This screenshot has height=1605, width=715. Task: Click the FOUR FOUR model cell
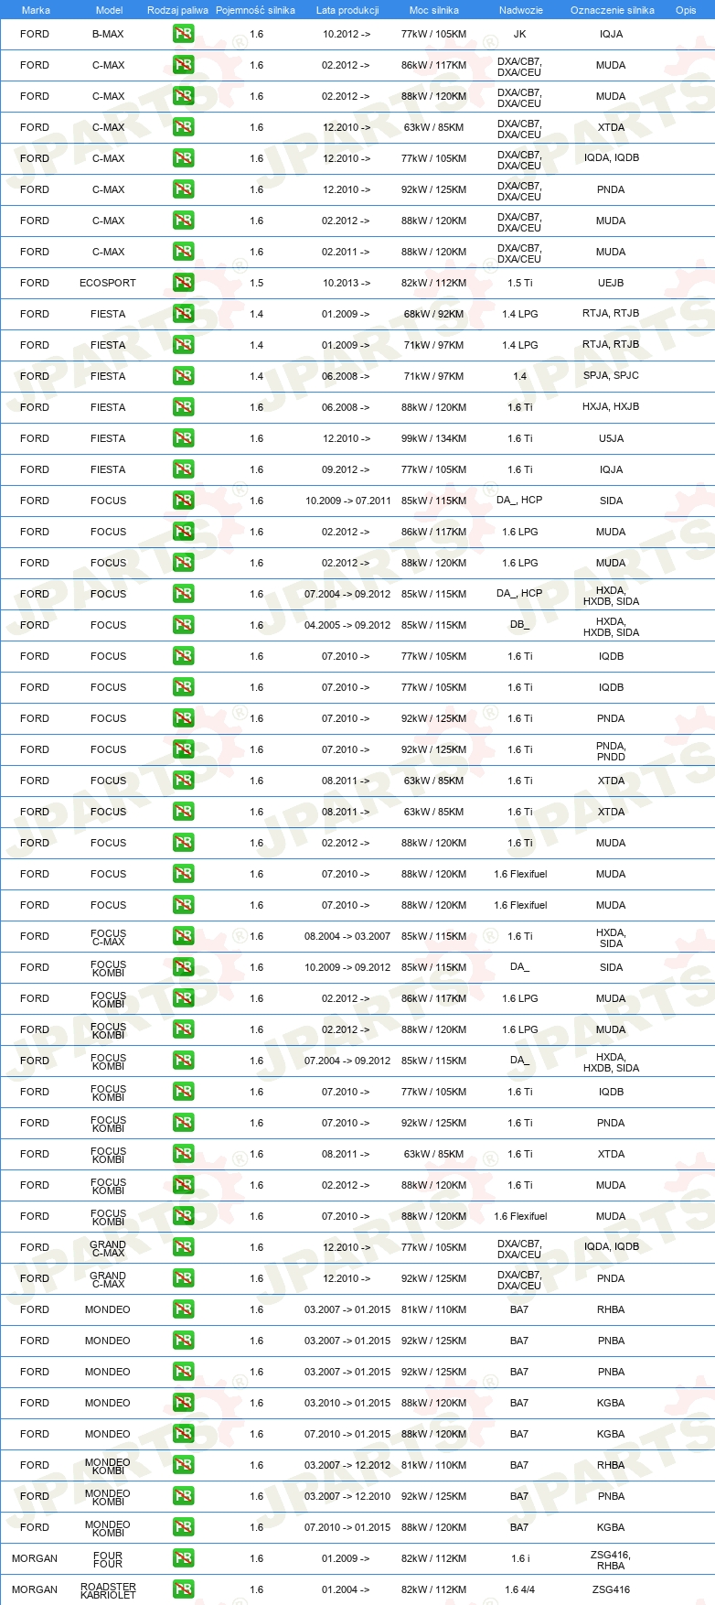point(108,1559)
